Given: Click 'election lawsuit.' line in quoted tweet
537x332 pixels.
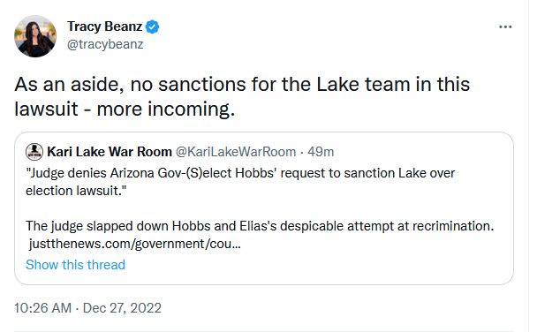Looking at the screenshot, I should pos(76,191).
